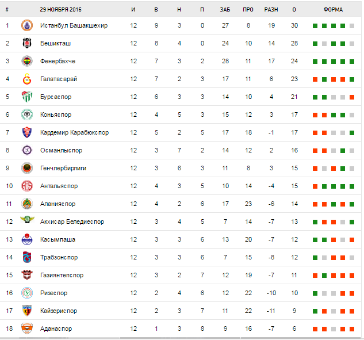The image size is (364, 340).
Task: Click the Alanyaspor club icon
Action: (27, 204)
